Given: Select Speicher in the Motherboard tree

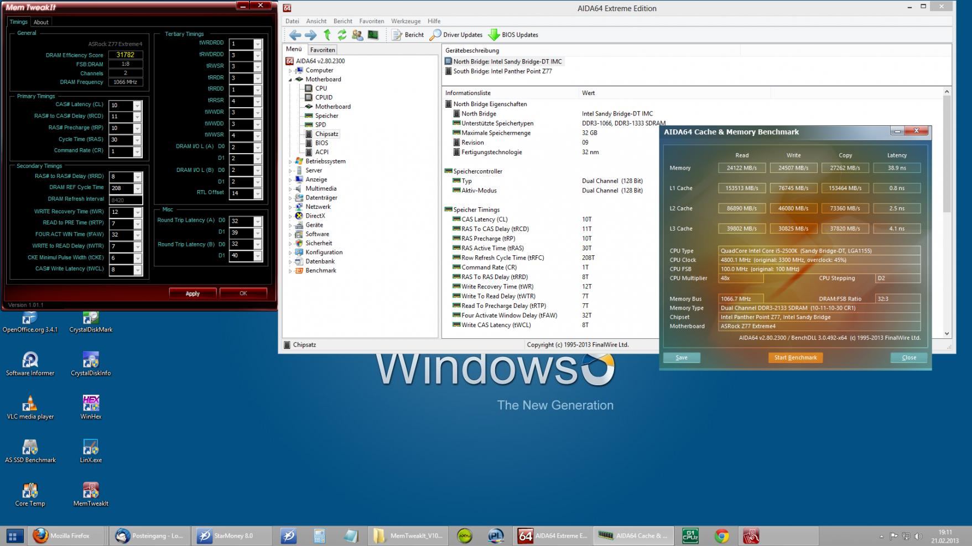Looking at the screenshot, I should click(326, 116).
